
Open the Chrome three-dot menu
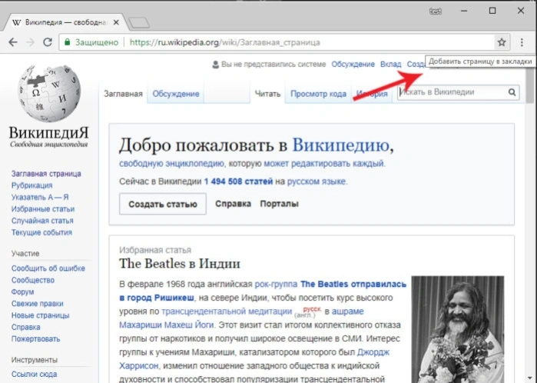pyautogui.click(x=522, y=42)
